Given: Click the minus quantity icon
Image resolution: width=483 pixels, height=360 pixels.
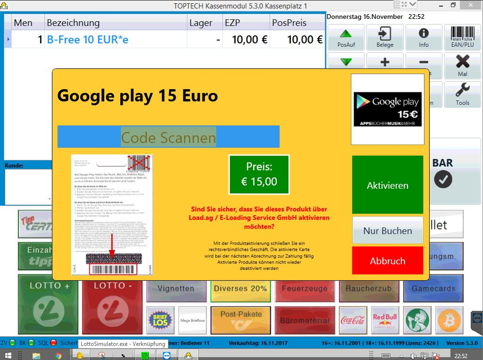Looking at the screenshot, I should click(x=424, y=62).
